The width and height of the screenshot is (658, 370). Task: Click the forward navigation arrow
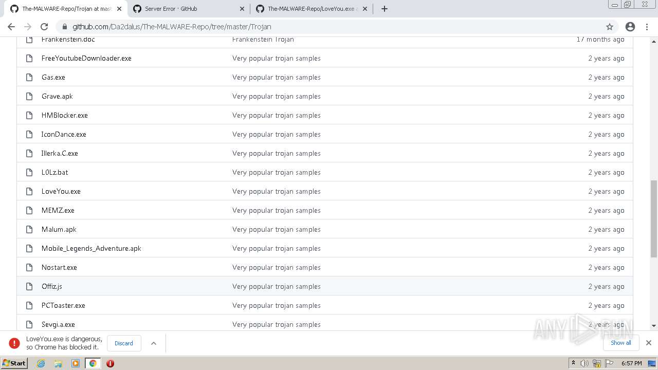coord(28,27)
